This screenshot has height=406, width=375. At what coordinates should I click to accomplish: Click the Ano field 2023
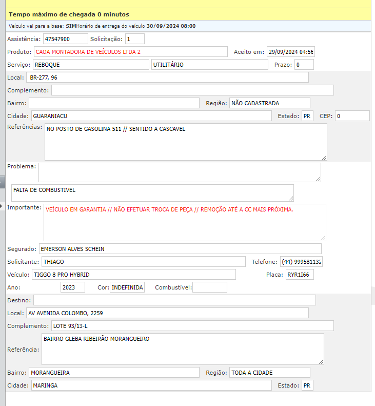tap(73, 287)
